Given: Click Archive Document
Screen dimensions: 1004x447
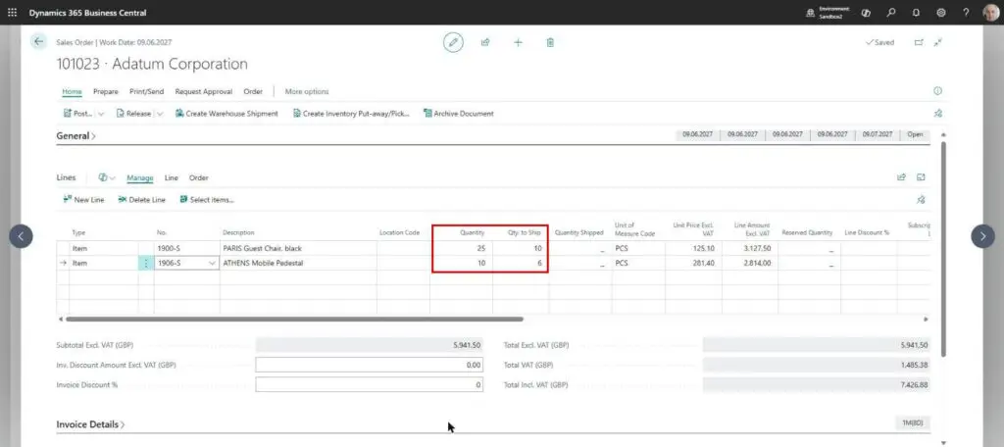Looking at the screenshot, I should coord(459,114).
